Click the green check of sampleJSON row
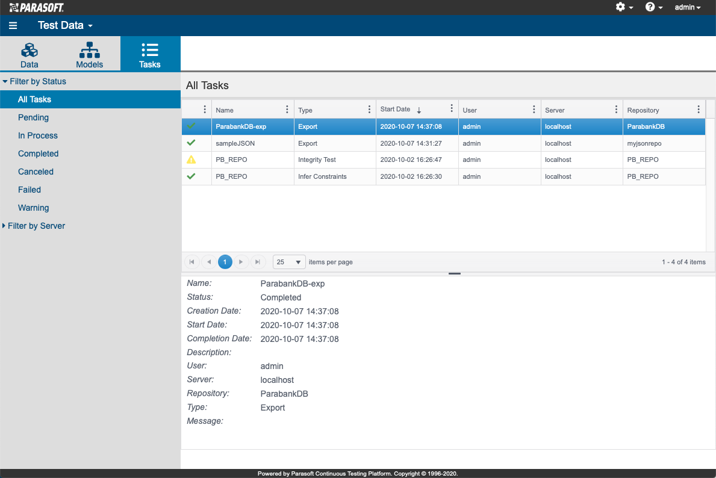Viewport: 716px width, 478px height. tap(191, 143)
